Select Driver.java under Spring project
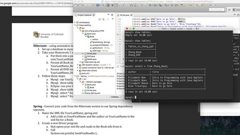The width and height of the screenshot is (240, 135). pyautogui.click(x=91, y=90)
